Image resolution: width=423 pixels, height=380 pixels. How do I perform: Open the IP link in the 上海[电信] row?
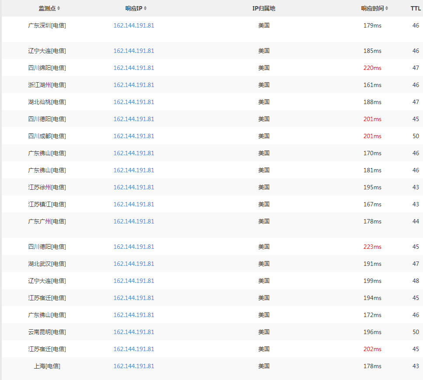[134, 366]
